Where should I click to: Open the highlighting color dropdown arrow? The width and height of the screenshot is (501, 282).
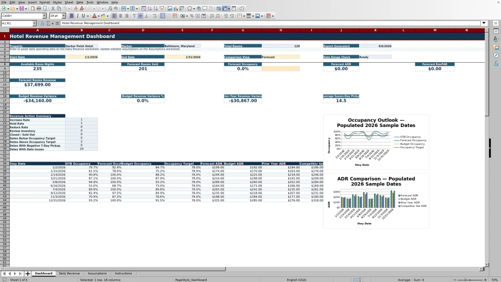click(108, 16)
